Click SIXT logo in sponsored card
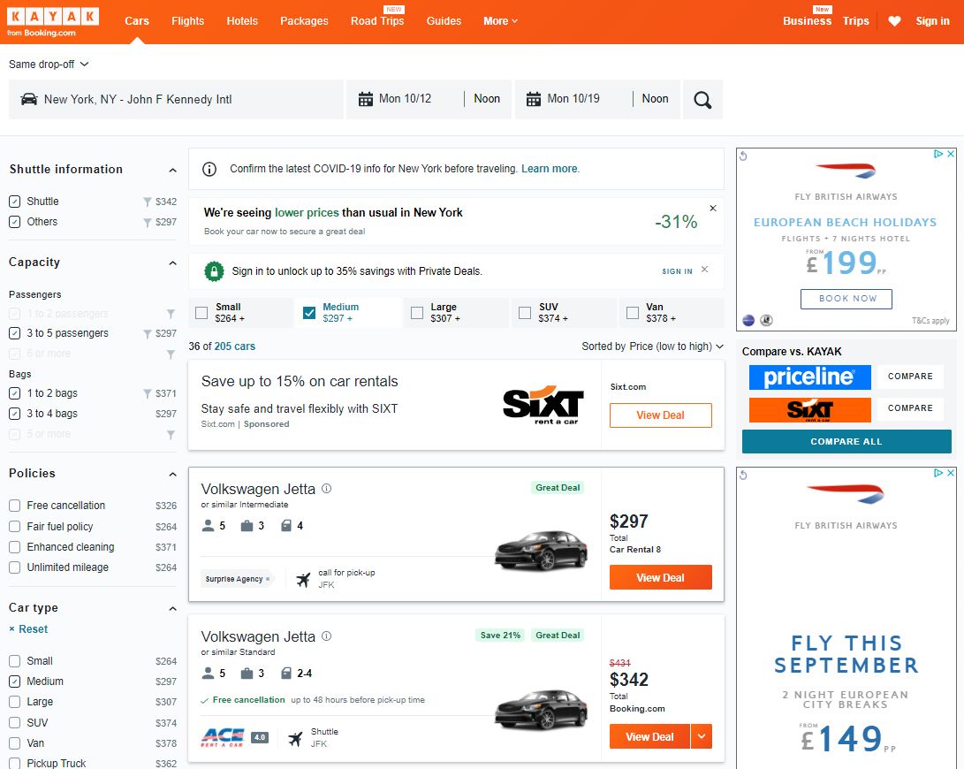This screenshot has height=769, width=964. click(x=543, y=405)
